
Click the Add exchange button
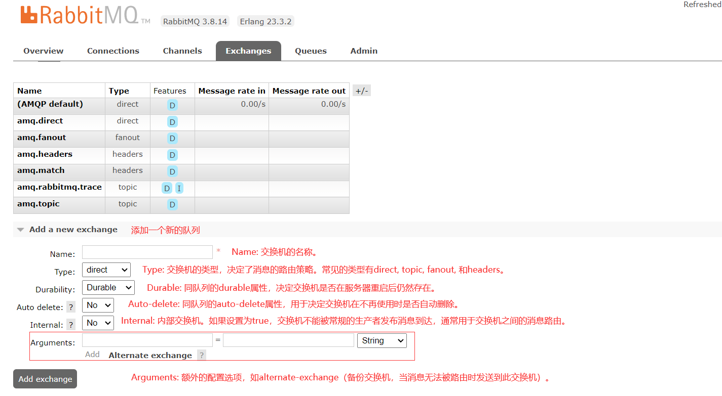point(45,379)
